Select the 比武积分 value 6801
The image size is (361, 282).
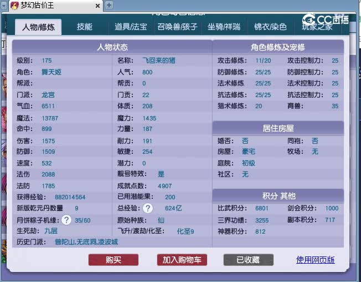[262, 208]
